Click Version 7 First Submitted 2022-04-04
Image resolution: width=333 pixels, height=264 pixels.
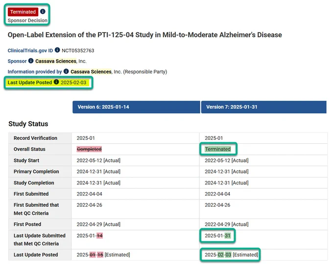(x=217, y=194)
